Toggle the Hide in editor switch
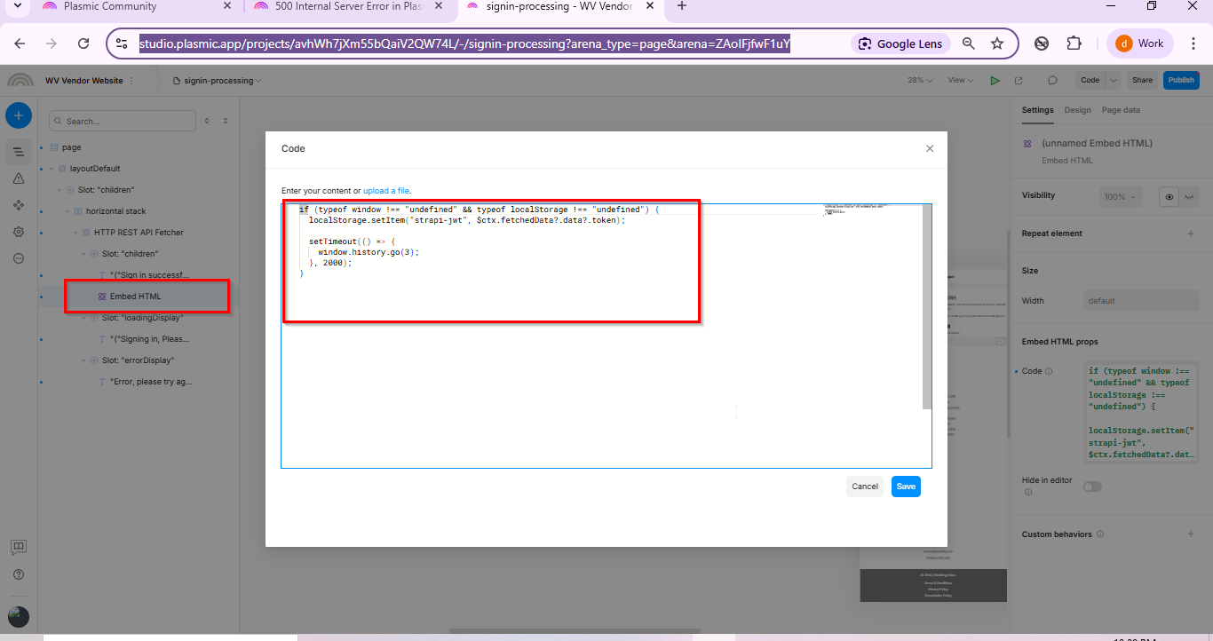 (1091, 487)
